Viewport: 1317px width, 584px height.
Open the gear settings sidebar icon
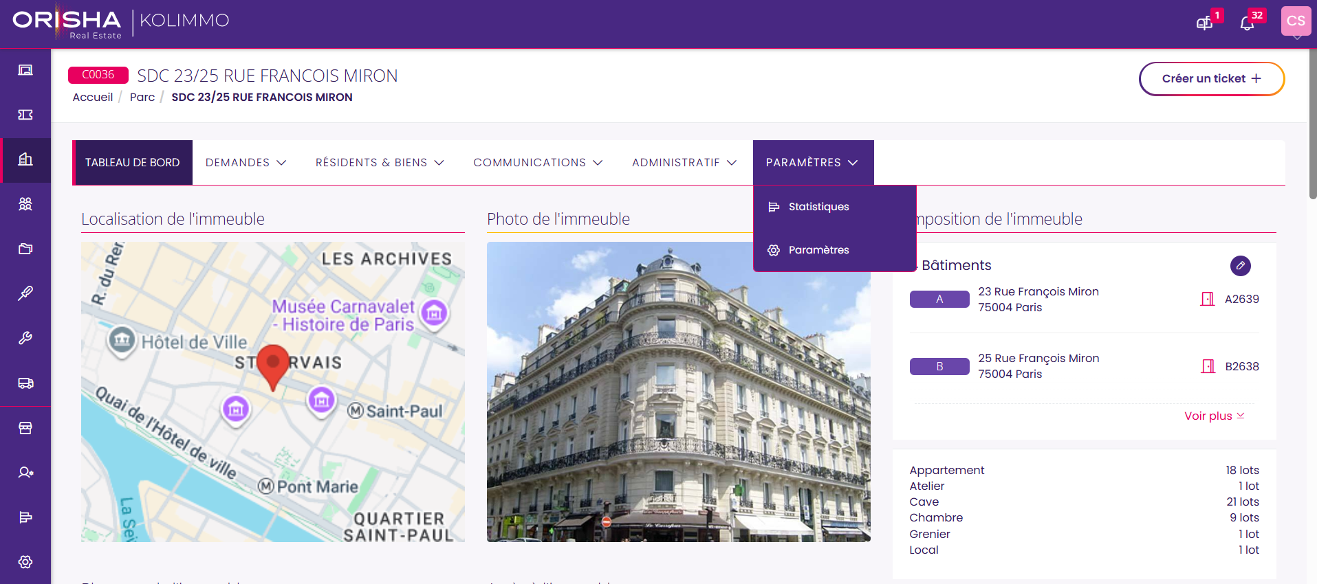(25, 562)
